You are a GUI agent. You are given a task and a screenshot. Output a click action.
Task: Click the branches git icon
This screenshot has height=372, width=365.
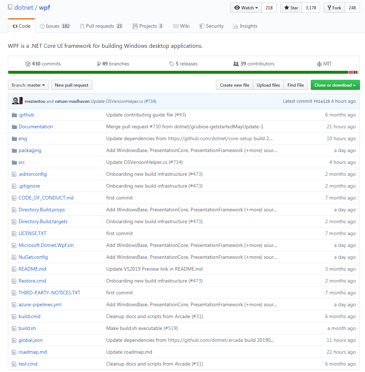(99, 64)
